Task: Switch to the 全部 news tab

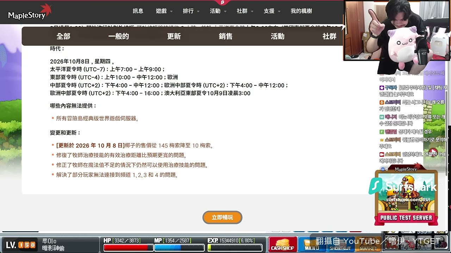Action: coord(63,36)
